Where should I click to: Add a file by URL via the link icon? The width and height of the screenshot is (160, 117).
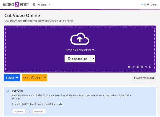click(134, 67)
